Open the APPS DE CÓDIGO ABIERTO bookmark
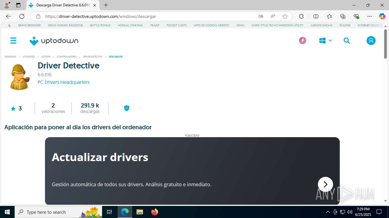This screenshot has width=389, height=218. (212, 25)
